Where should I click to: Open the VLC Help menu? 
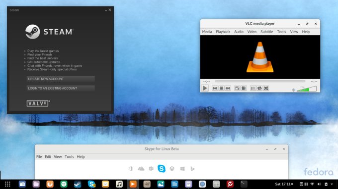306,32
